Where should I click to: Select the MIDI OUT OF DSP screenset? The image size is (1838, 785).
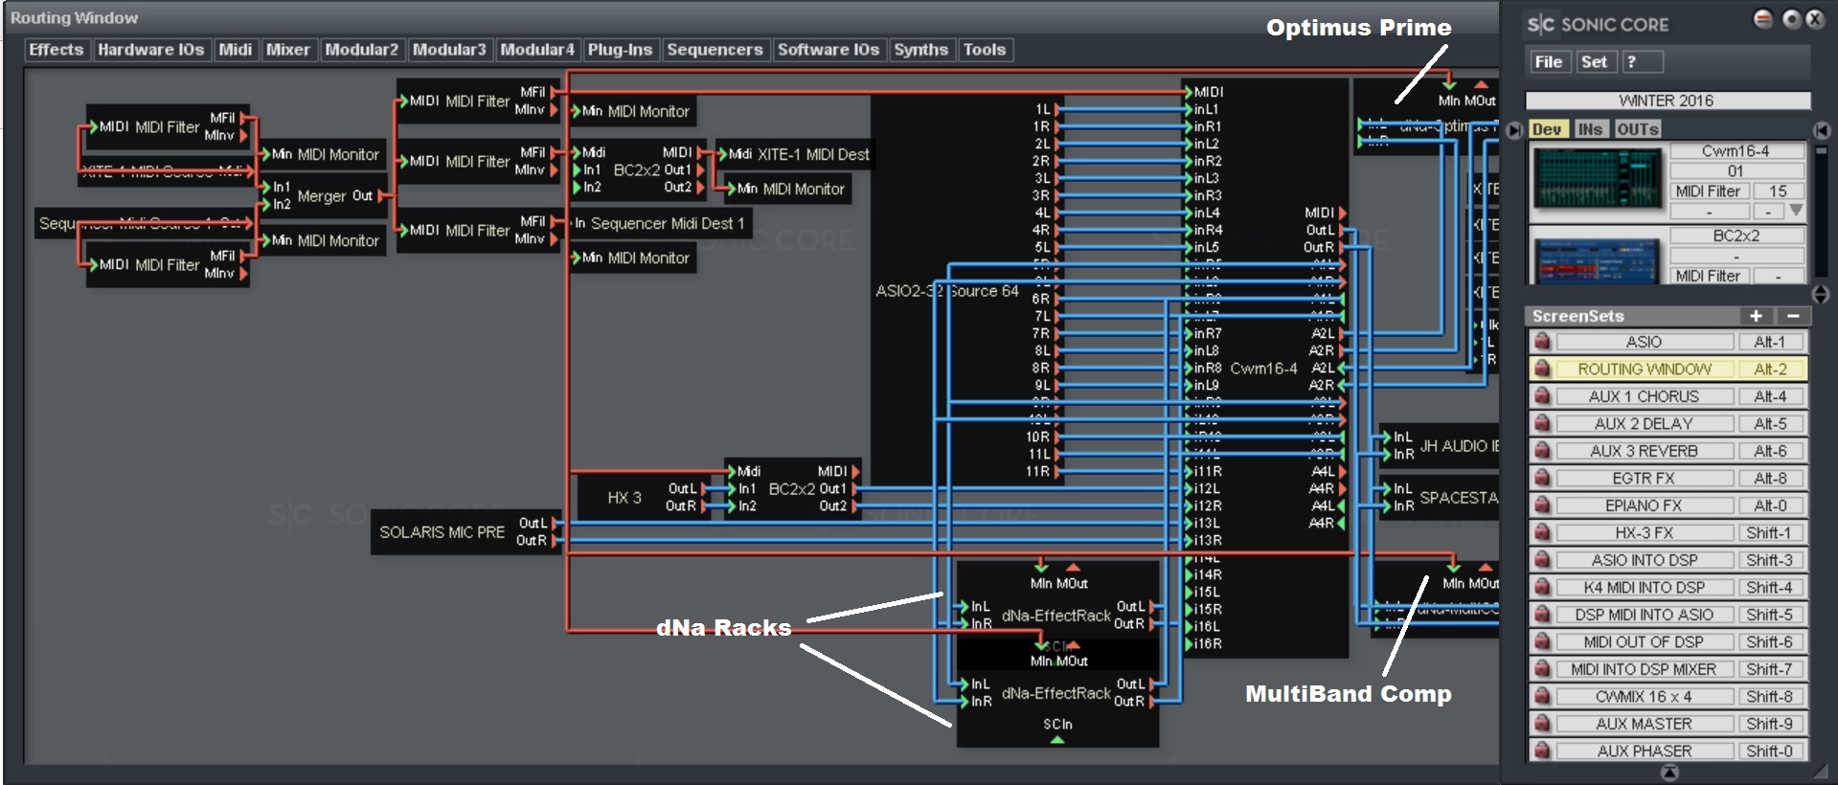1644,641
